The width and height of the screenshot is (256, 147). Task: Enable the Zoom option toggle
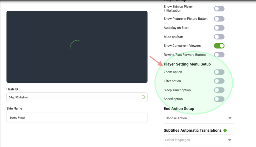[219, 72]
